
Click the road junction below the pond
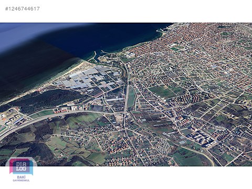tap(125, 111)
